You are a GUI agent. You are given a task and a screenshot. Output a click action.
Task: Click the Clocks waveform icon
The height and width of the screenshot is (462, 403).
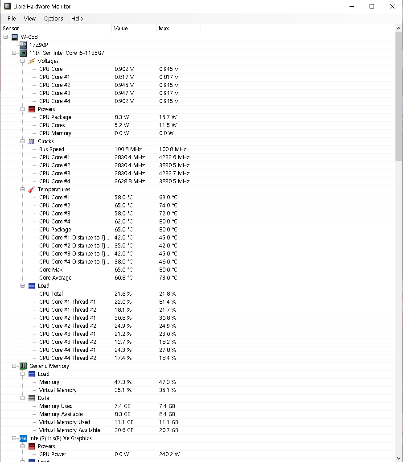pos(32,141)
